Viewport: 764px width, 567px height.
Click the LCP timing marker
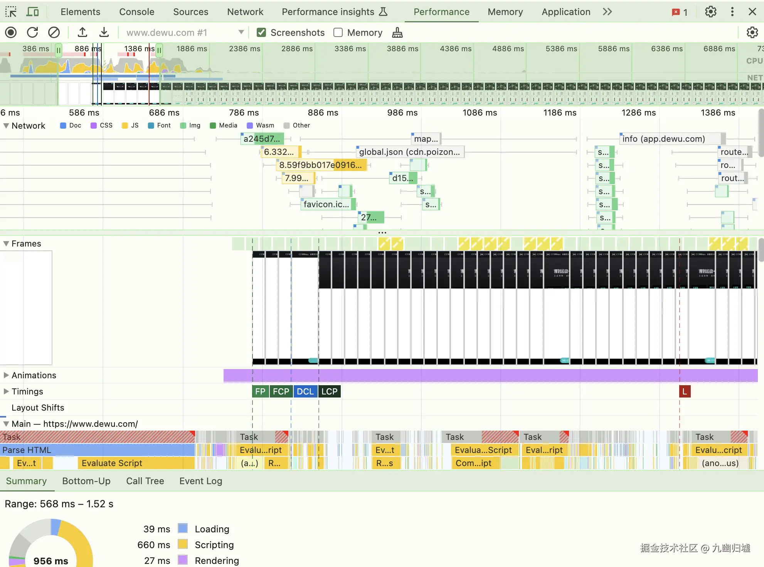point(330,391)
